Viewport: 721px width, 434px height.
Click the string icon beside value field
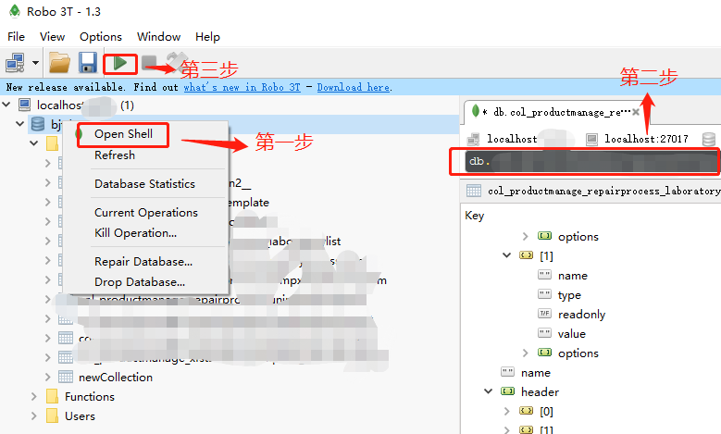(544, 333)
